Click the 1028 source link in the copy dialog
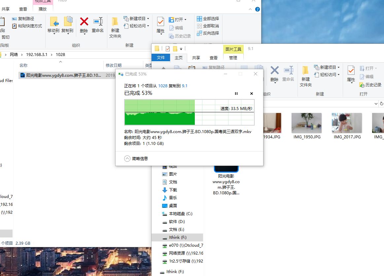 tap(162, 86)
